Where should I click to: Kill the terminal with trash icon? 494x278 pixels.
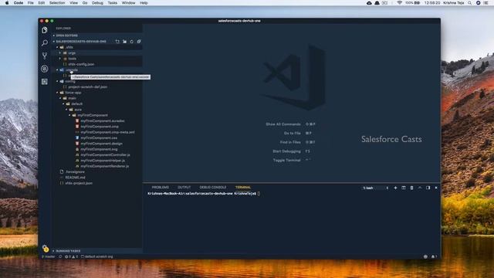point(411,188)
